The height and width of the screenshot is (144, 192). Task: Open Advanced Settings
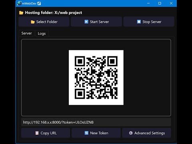click(x=147, y=133)
